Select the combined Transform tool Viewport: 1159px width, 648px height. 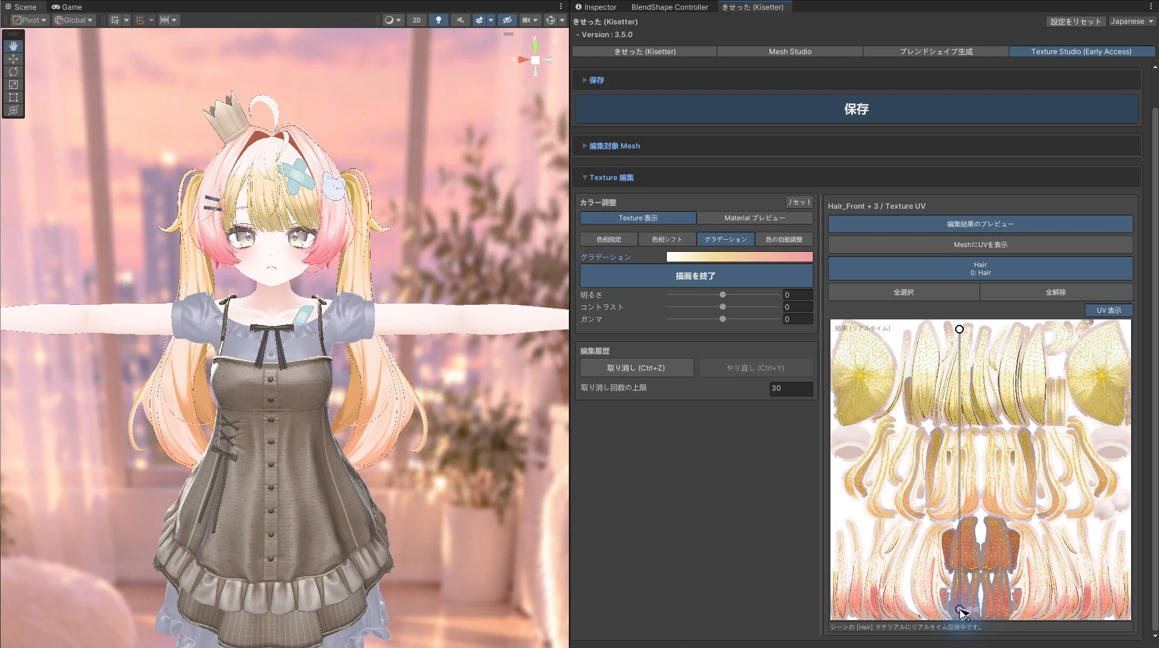pos(13,110)
